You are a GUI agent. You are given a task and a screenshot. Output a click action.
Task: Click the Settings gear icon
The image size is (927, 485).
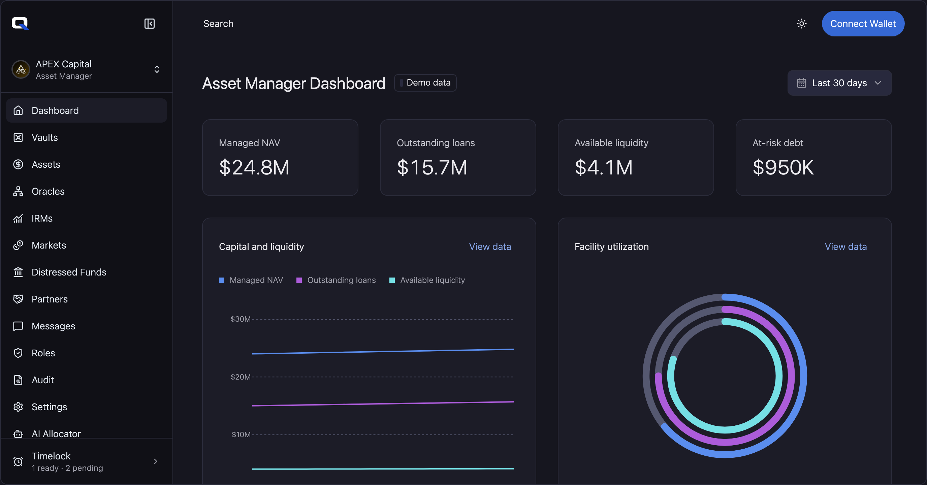(18, 407)
